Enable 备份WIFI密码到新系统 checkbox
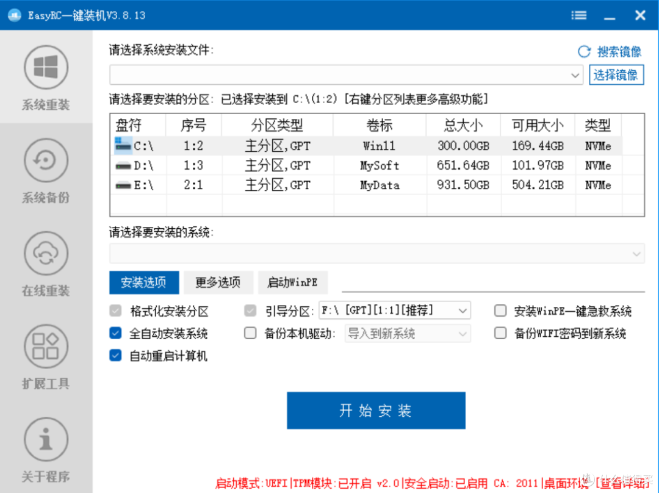 [500, 333]
